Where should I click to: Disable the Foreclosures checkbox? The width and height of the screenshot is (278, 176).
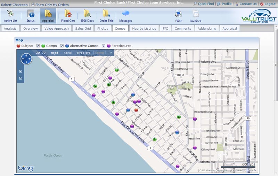[x=104, y=46]
